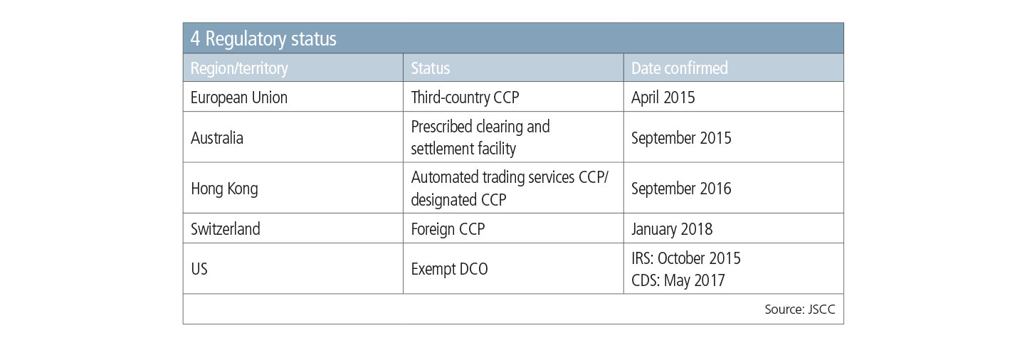The image size is (1032, 338).
Task: Click the European Union cell
Action: click(239, 97)
